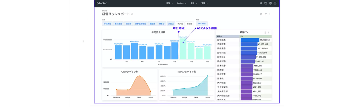Screen dimensions: 358x107
Task: Open the help icon in the header
Action: pos(270,3)
